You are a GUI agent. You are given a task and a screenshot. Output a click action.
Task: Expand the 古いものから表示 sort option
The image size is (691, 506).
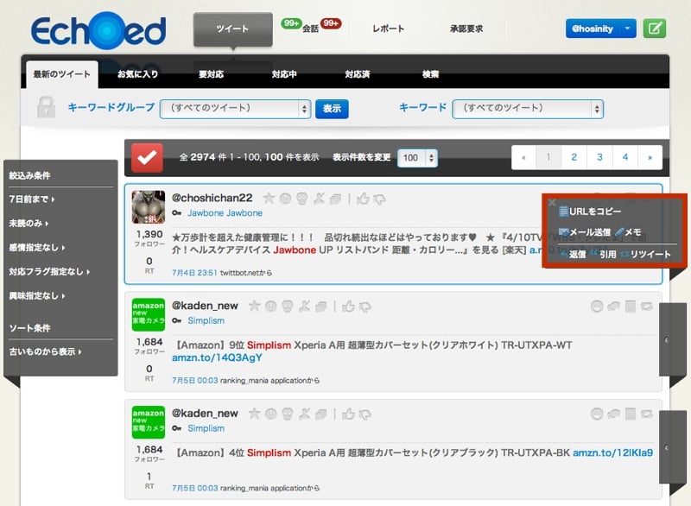click(46, 351)
